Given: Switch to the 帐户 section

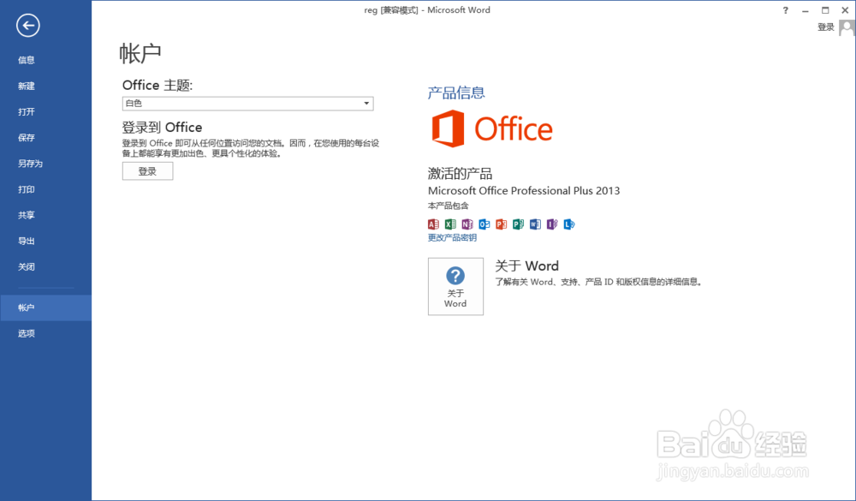Looking at the screenshot, I should click(26, 307).
